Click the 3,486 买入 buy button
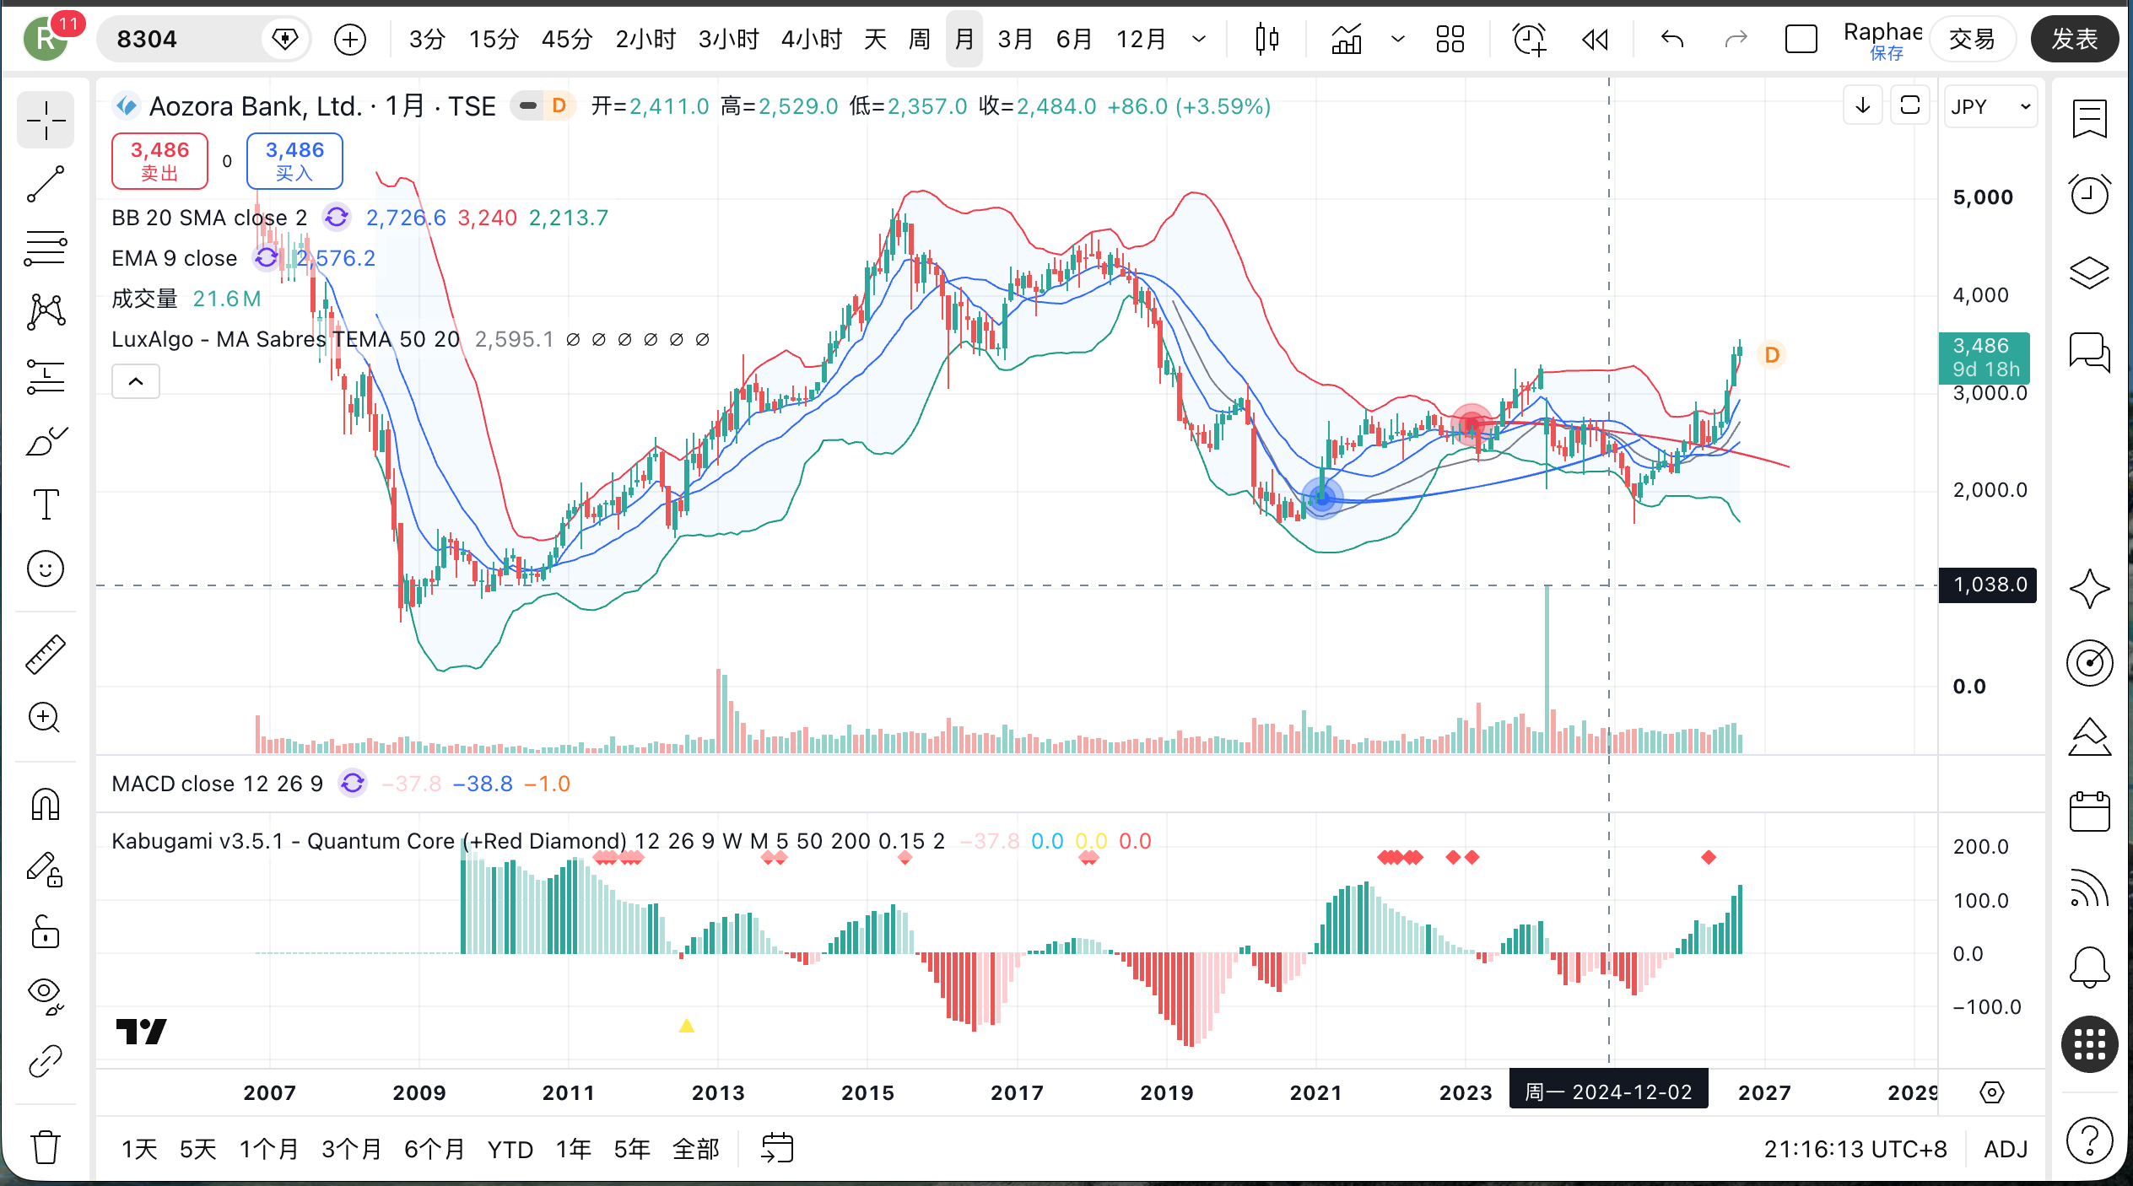The image size is (2133, 1186). click(x=294, y=160)
